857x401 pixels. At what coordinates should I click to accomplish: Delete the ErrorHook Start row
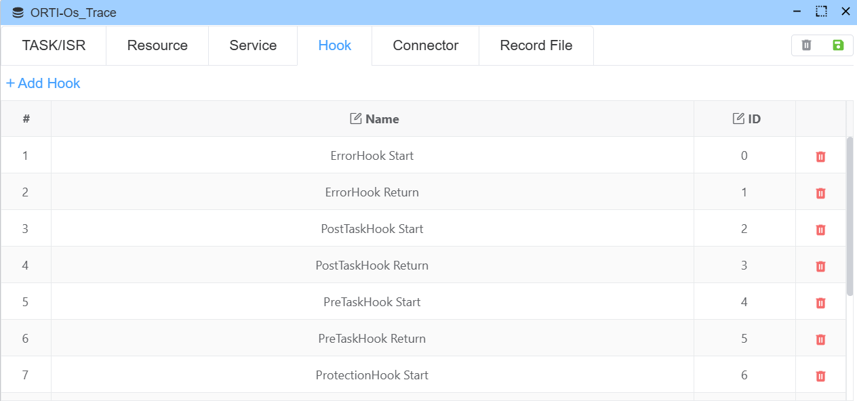tap(820, 156)
